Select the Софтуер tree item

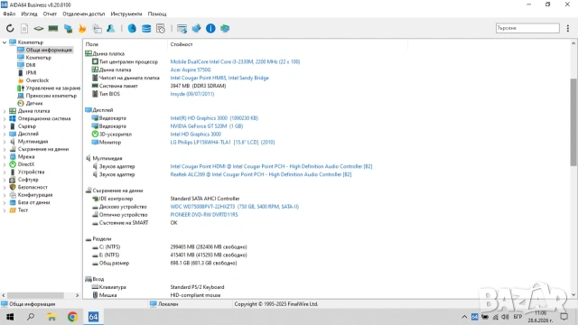[28, 180]
